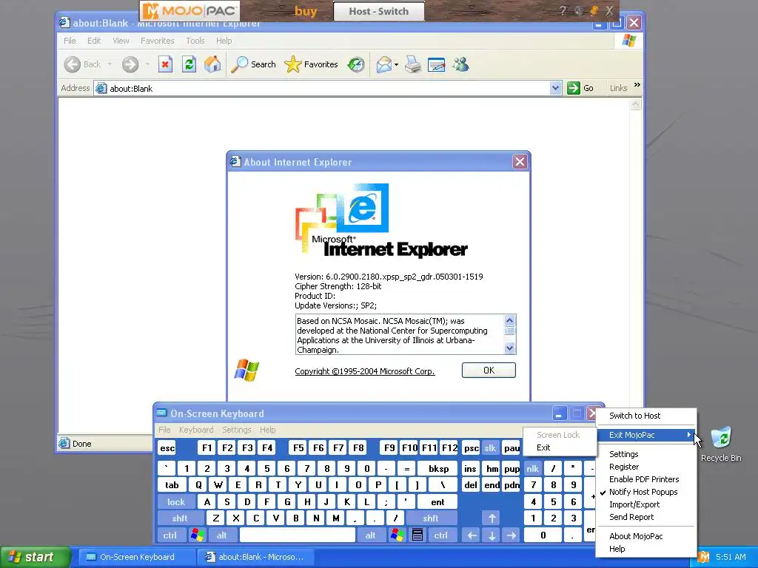Open Forward button history dropdown arrow

pyautogui.click(x=147, y=64)
